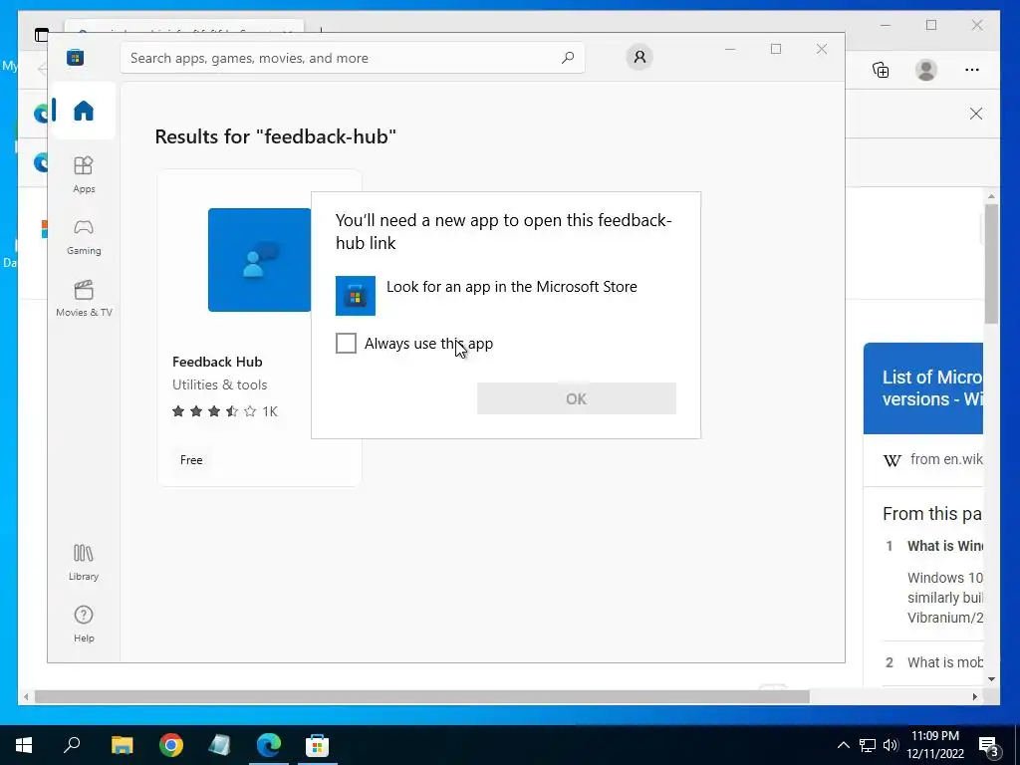
Task: Launch Google Chrome from the taskbar
Action: coord(170,745)
